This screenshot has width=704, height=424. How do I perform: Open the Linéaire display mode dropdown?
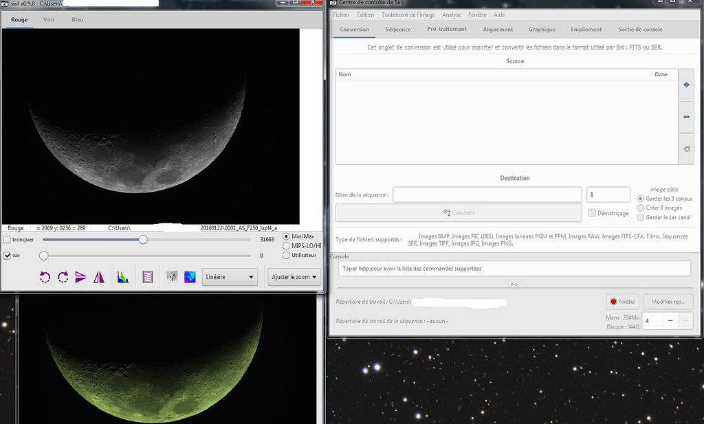(230, 278)
